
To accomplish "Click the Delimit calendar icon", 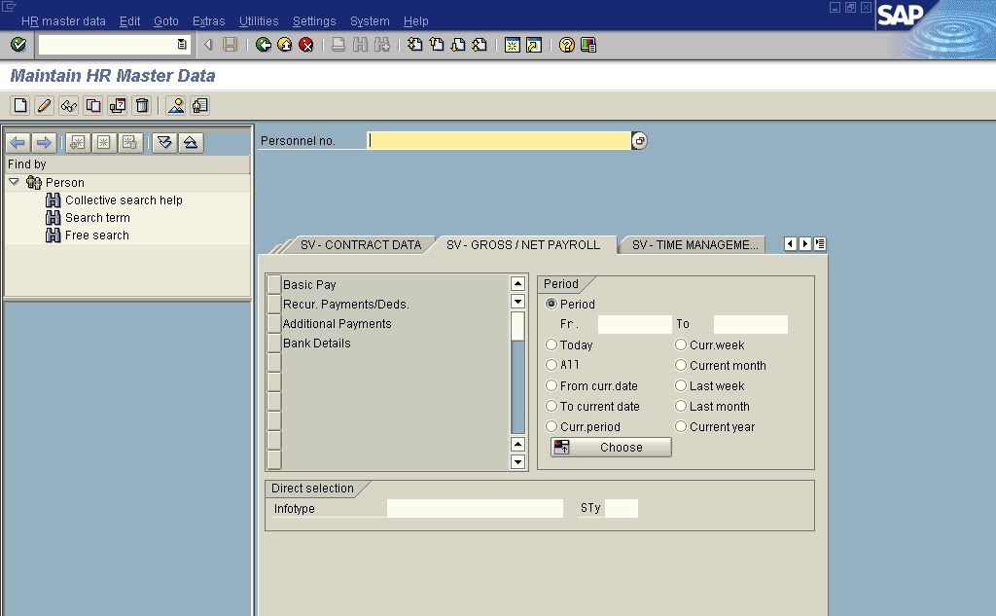I will pyautogui.click(x=116, y=105).
